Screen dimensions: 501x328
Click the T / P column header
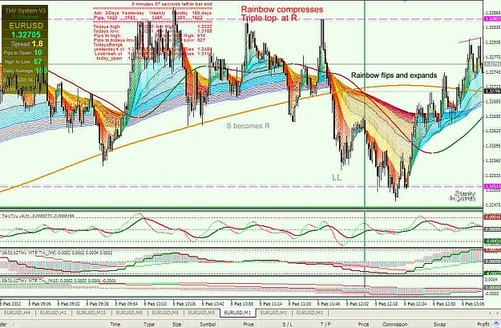[325, 324]
